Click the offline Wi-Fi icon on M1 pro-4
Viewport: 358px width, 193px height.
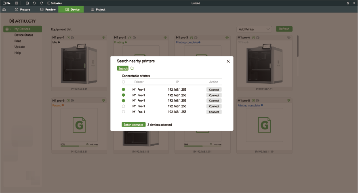click(289, 38)
